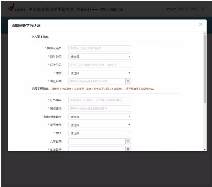This screenshot has width=212, height=187.
Task: Open the 入学日期 calendar picker icon
Action: tap(128, 141)
